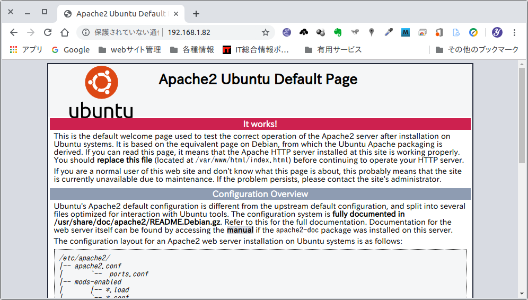This screenshot has width=528, height=300.
Task: Click the Evernote elephant extension icon
Action: click(x=338, y=32)
